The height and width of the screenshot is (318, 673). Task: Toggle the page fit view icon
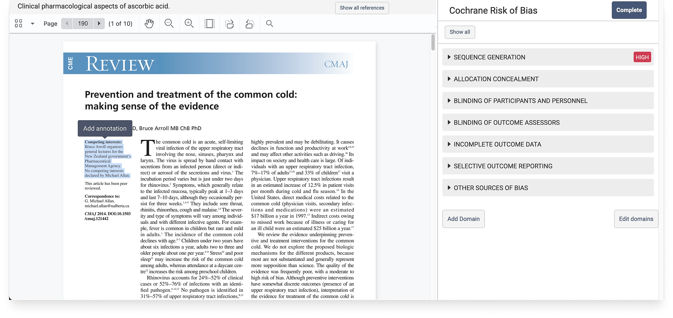pyautogui.click(x=209, y=23)
